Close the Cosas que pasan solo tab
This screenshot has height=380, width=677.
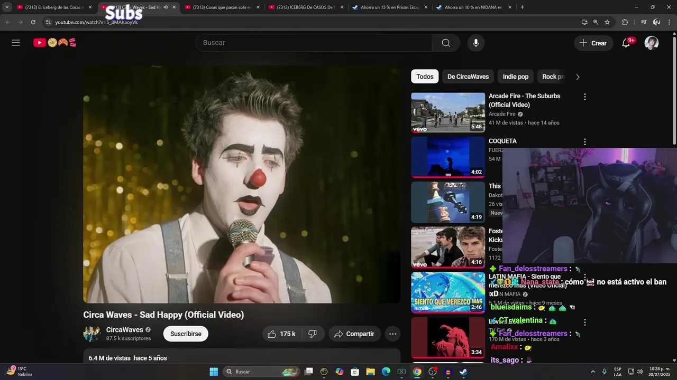(258, 7)
